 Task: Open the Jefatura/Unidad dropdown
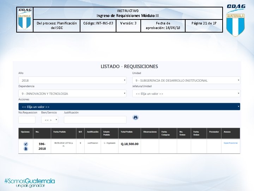pyautogui.click(x=186, y=93)
